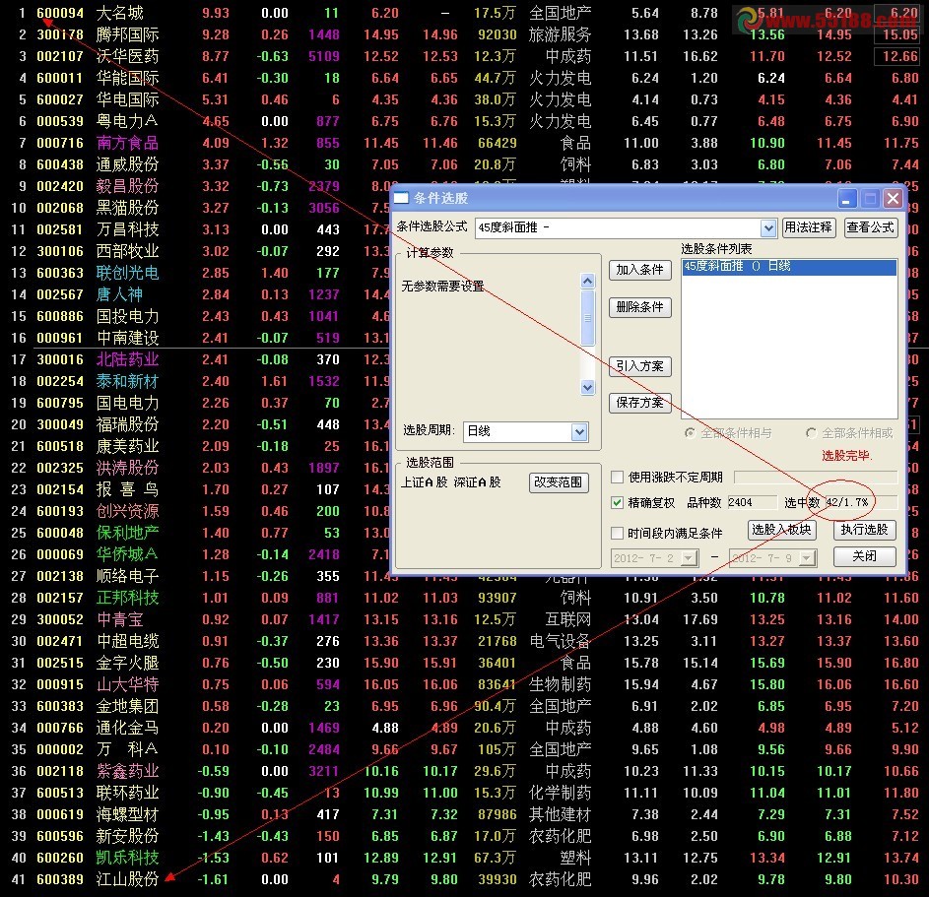Open the 选股周期 日线 dropdown
The image size is (929, 897).
(579, 431)
